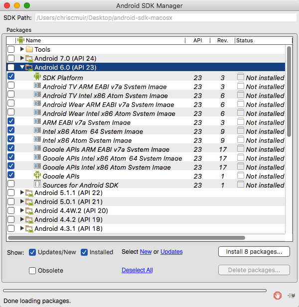Expand Android 5.1.1 (API 22) node

pos(22,193)
